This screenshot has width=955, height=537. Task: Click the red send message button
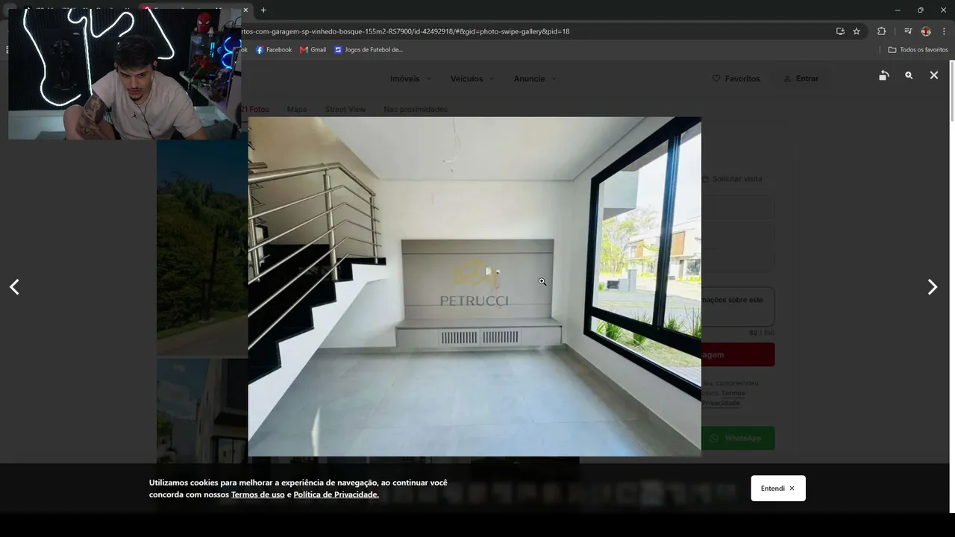(x=738, y=354)
